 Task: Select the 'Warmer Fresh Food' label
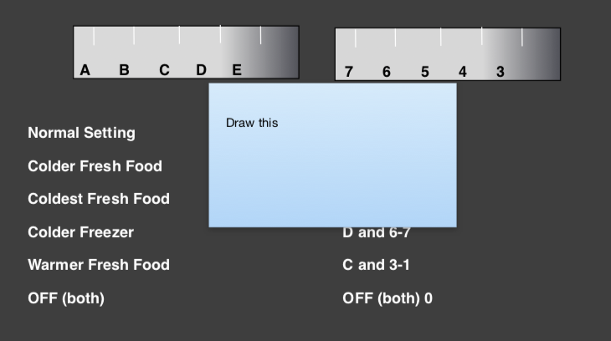point(99,265)
